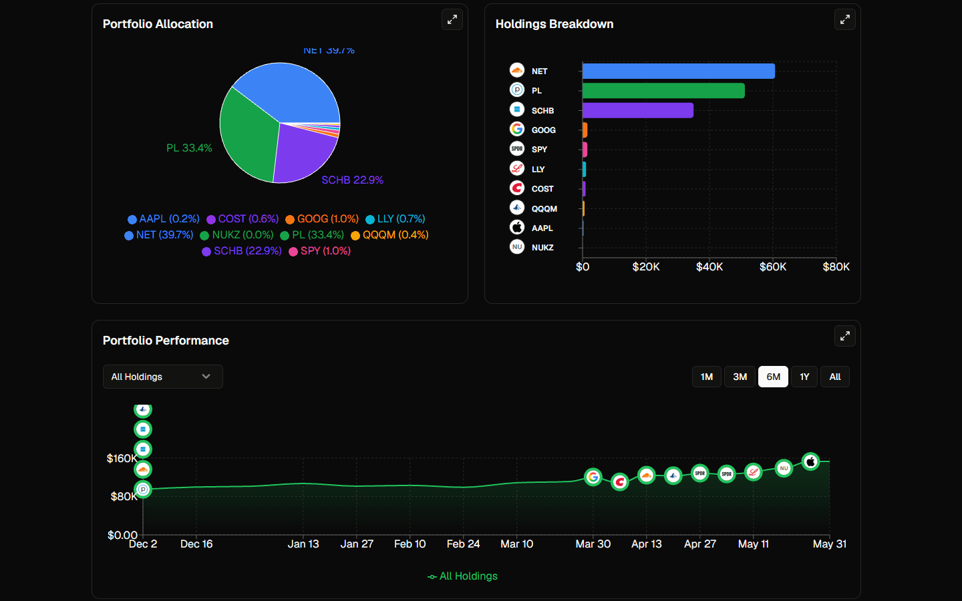Open the All Holdings dropdown
The image size is (962, 601).
click(x=162, y=377)
